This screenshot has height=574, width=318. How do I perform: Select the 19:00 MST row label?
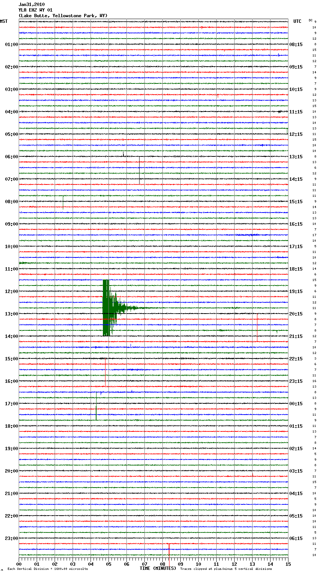[12, 449]
